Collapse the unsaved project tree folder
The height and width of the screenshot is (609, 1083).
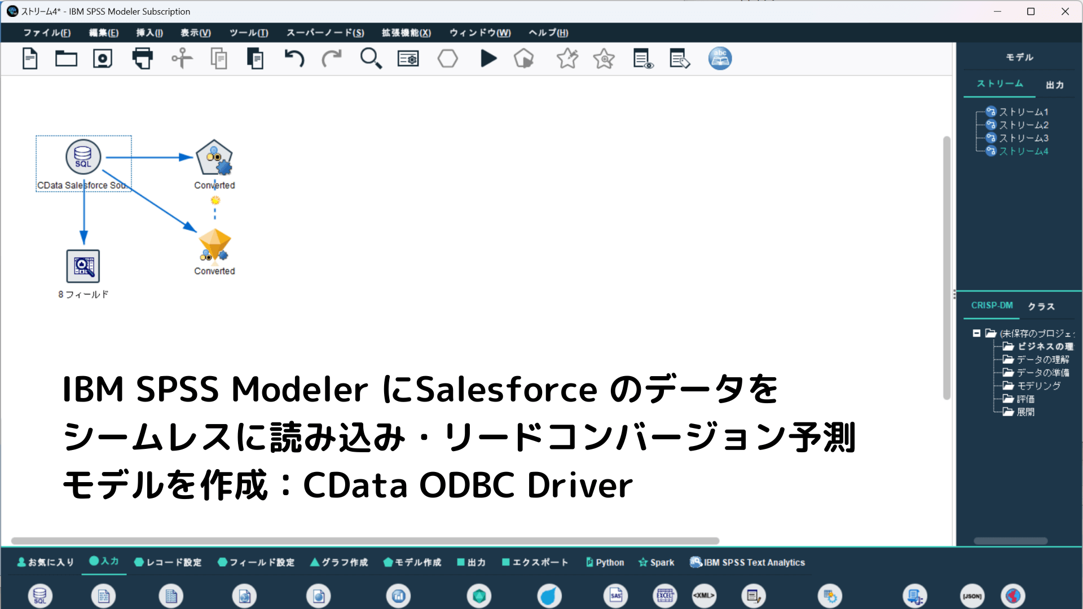coord(976,333)
